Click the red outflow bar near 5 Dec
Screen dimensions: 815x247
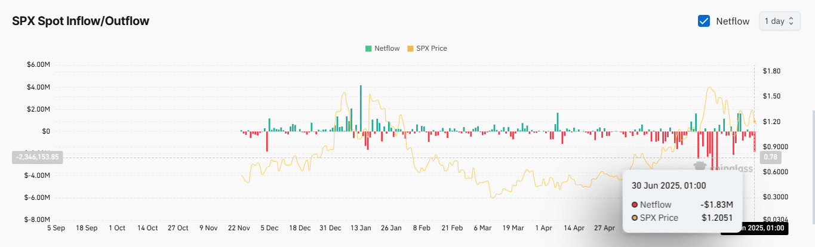pos(267,141)
